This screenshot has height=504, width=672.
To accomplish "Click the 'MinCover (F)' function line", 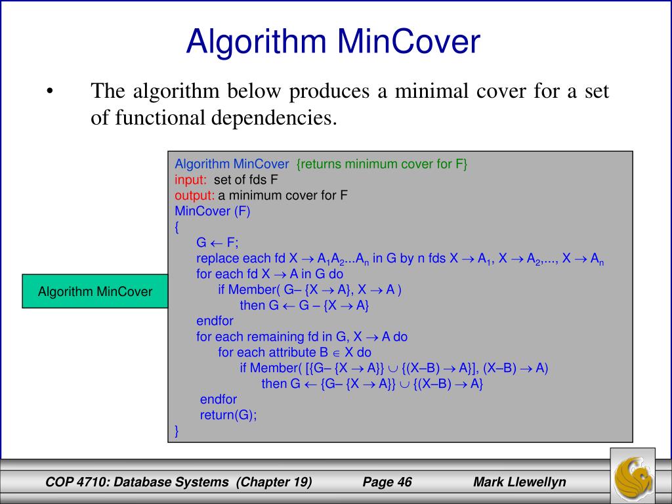I will 213,211.
